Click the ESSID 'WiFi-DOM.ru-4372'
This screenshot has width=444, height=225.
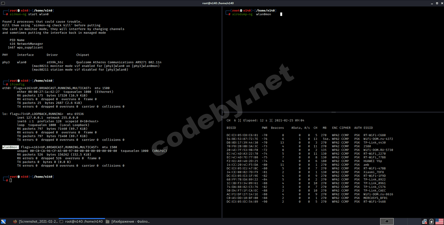pyautogui.click(x=378, y=139)
